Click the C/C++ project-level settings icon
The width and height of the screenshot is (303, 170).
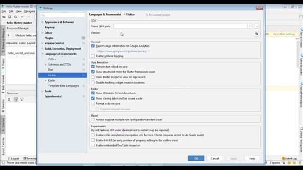click(x=84, y=59)
